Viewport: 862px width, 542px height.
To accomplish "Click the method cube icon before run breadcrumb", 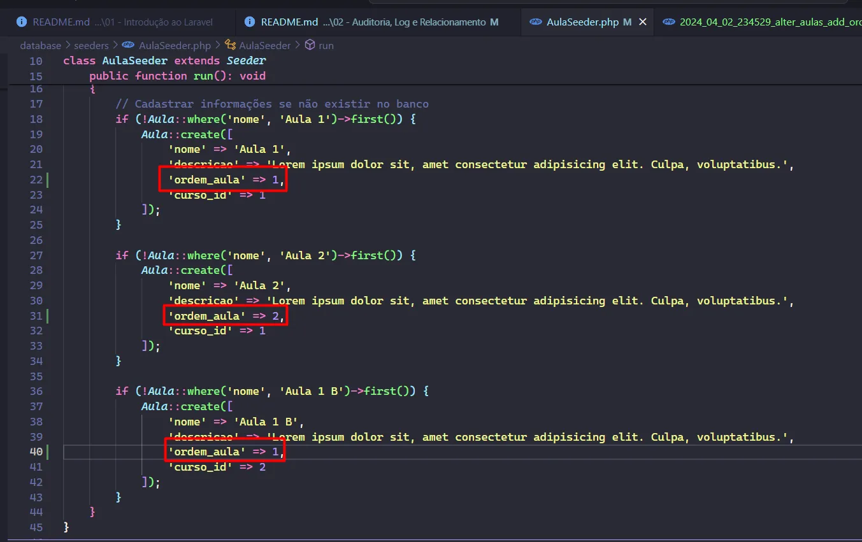I will 310,46.
